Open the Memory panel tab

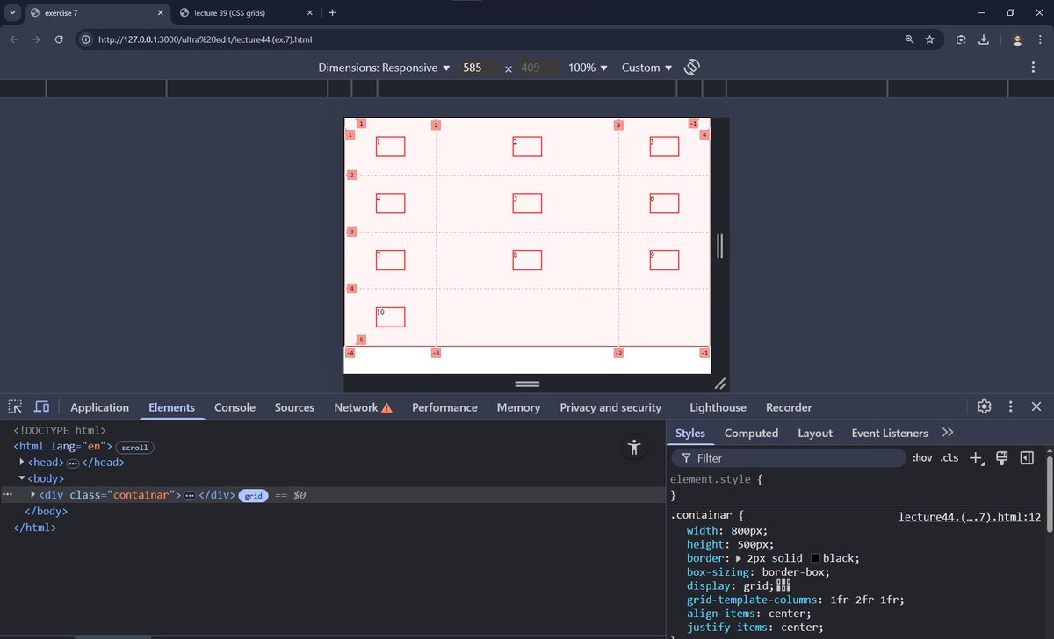pyautogui.click(x=518, y=407)
